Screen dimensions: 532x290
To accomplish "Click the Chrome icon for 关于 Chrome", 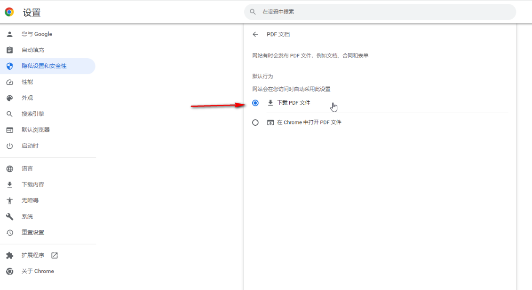I will click(x=9, y=271).
